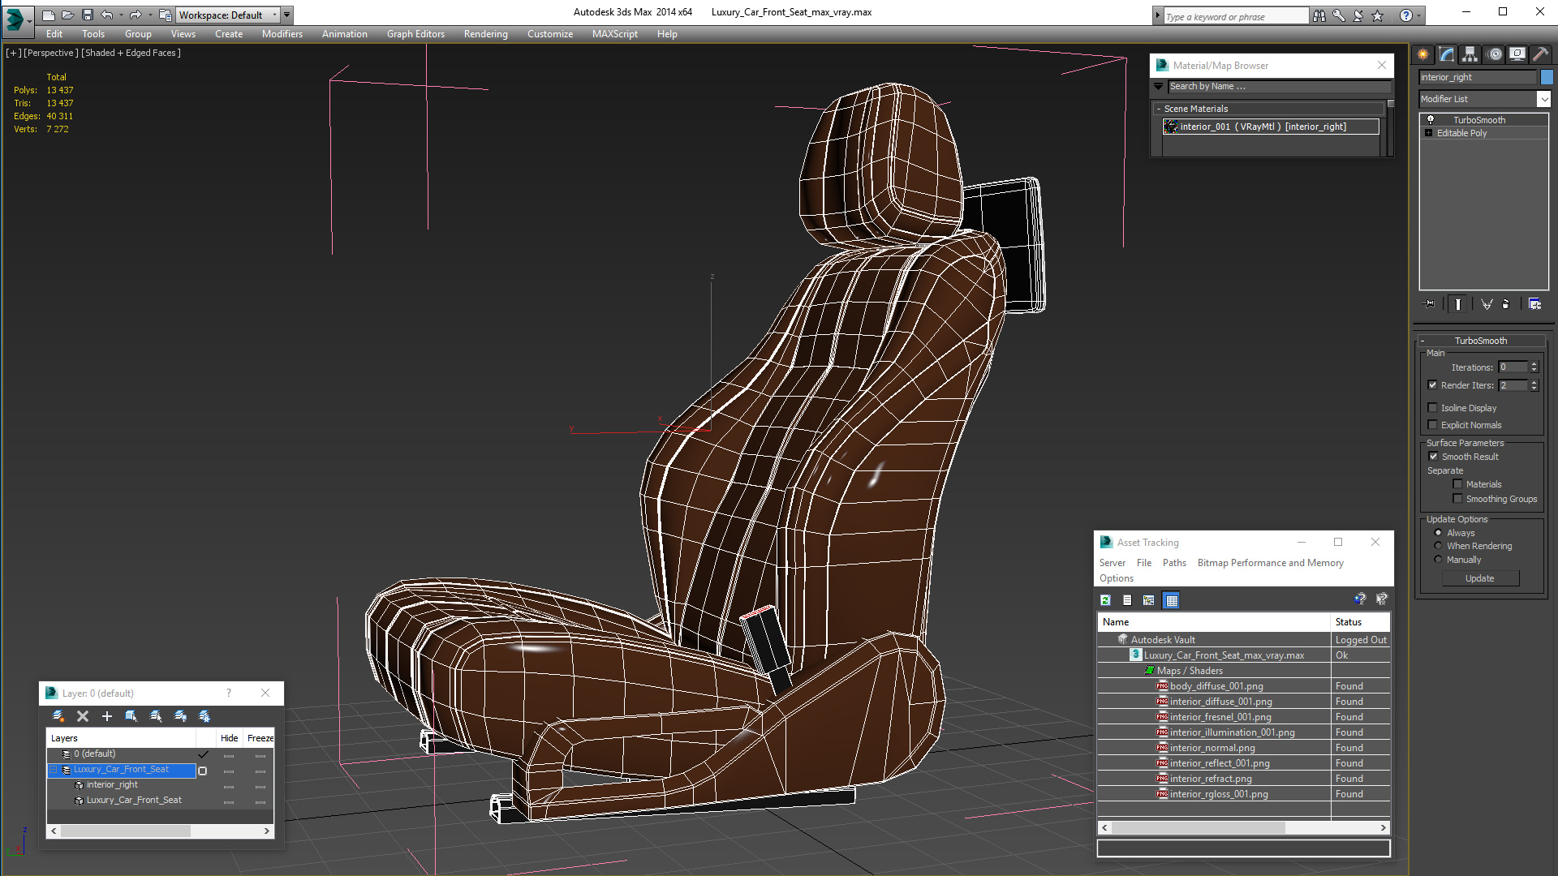This screenshot has height=876, width=1558.
Task: Open the Paths menu in Asset Tracking
Action: tap(1173, 563)
